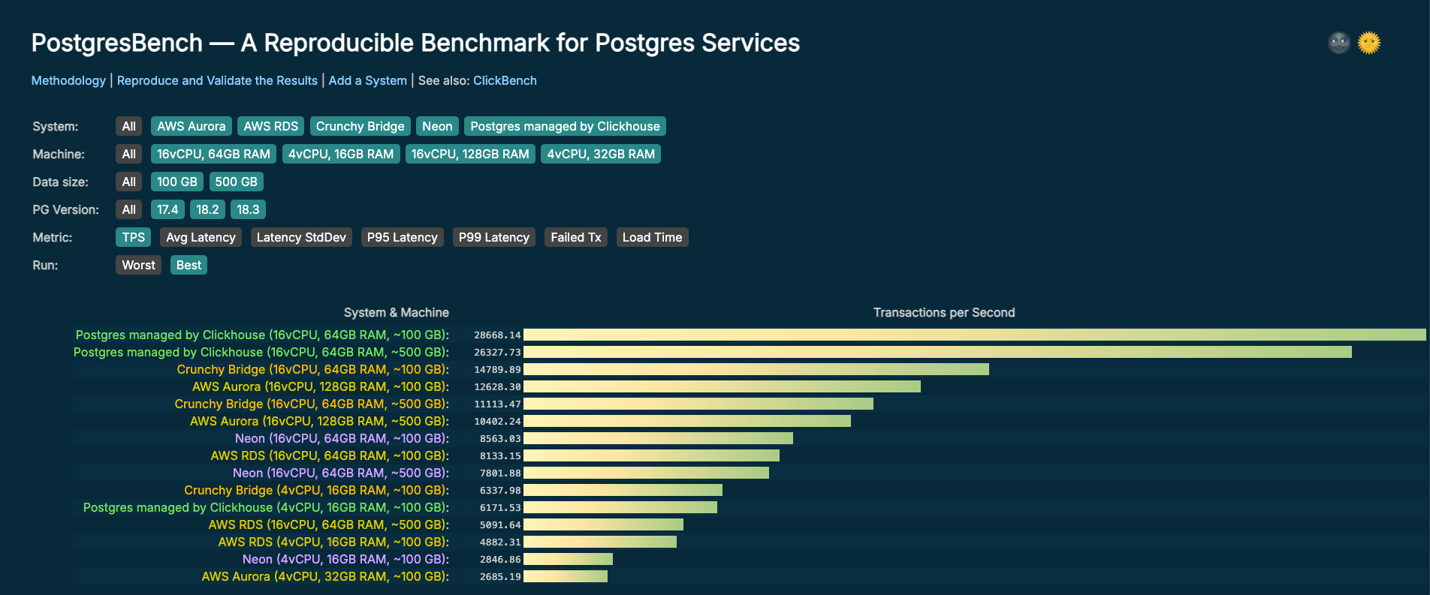Click All in the Machine filter row
Screen dimensions: 1430x595
pos(128,154)
